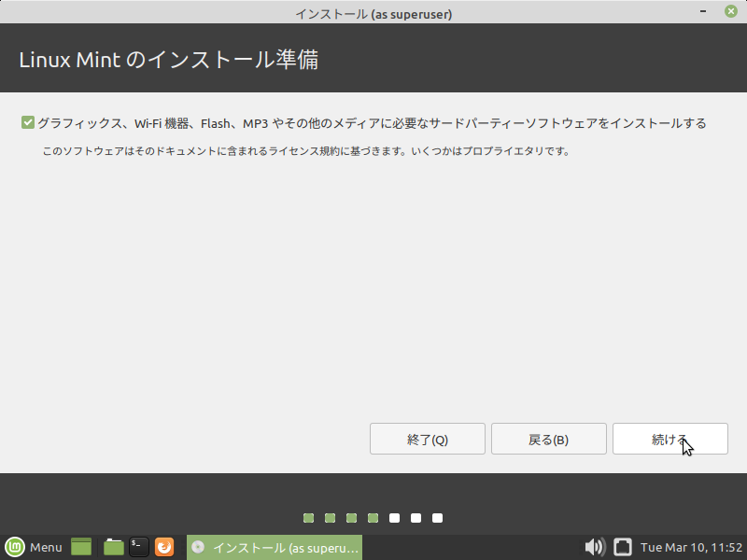Image resolution: width=747 pixels, height=560 pixels.
Task: Open the volume control in system tray
Action: (x=595, y=547)
